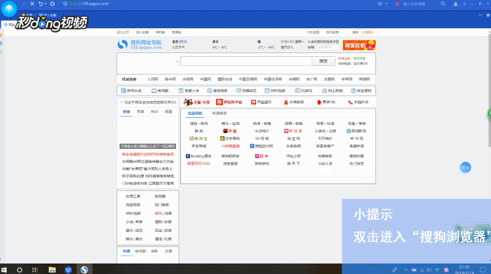Open the 汽车之家 link
The image size is (491, 274).
(293, 156)
